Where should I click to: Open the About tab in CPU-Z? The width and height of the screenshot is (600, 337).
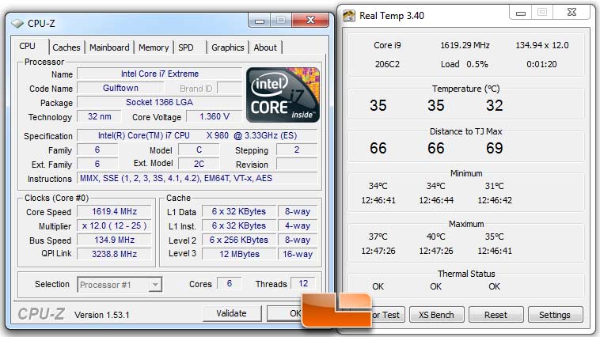tap(265, 47)
